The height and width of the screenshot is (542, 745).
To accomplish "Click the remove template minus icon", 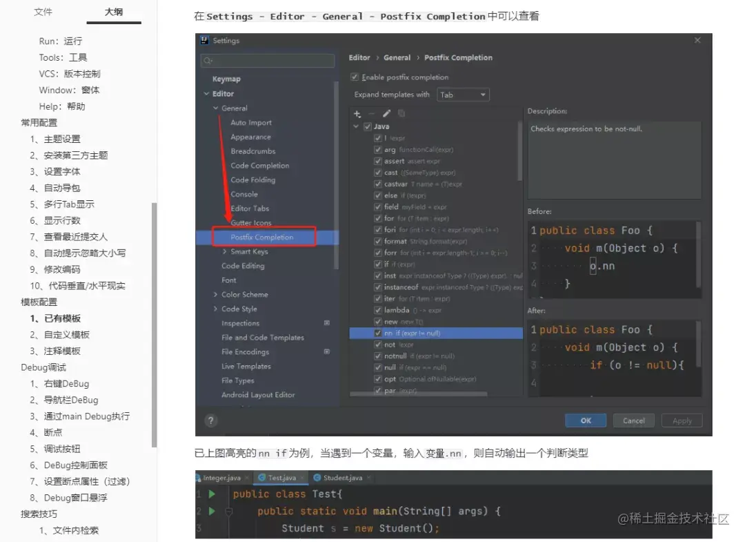I will (370, 112).
